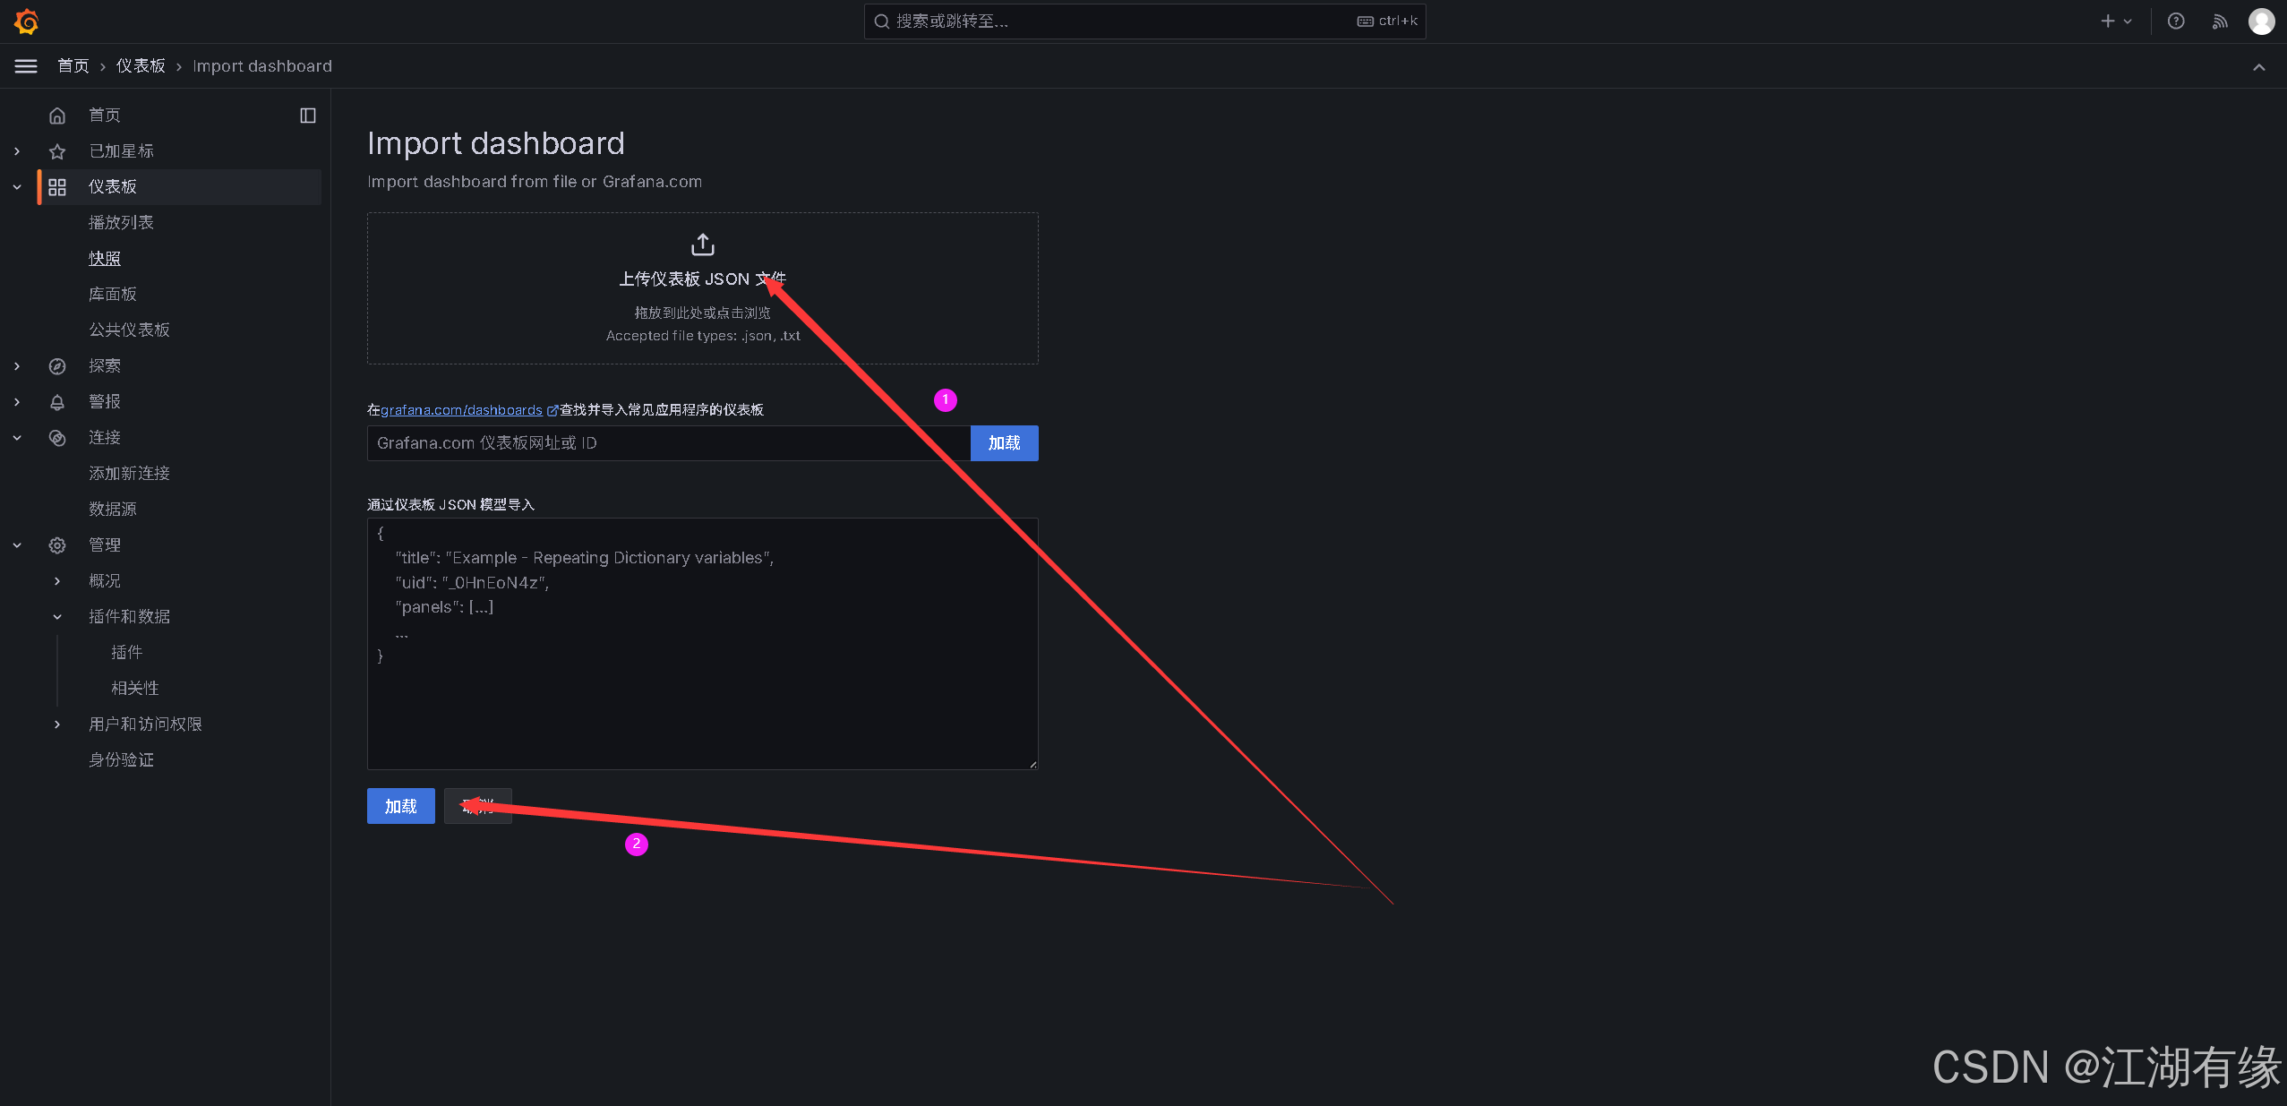2287x1106 pixels.
Task: Focus the Grafana.com 仪表板网址或 ID field
Action: coord(669,443)
